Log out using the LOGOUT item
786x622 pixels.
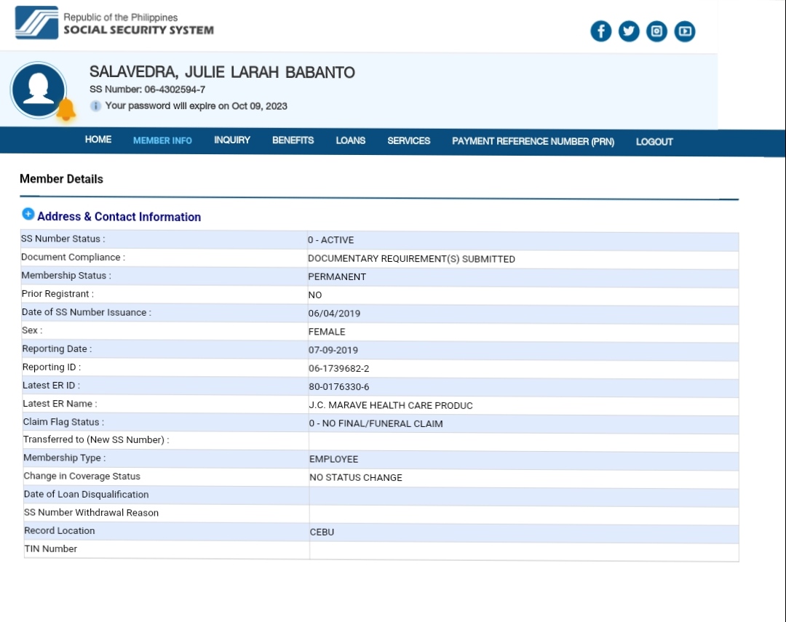pyautogui.click(x=654, y=142)
